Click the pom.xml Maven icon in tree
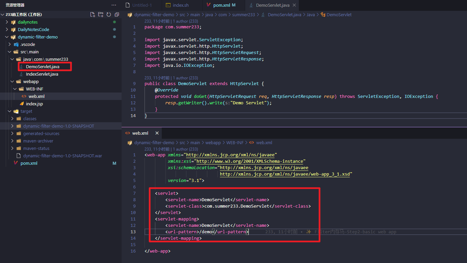 click(16, 163)
